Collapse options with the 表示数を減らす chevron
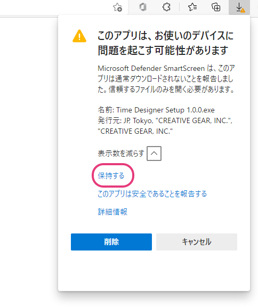 [x=154, y=153]
